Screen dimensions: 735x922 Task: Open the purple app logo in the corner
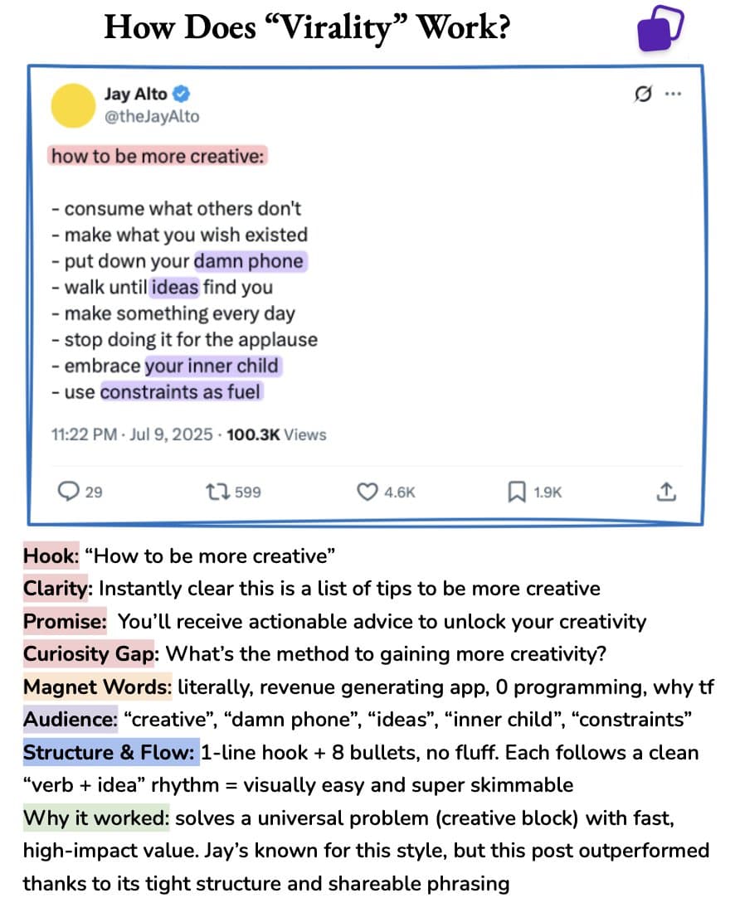click(660, 27)
